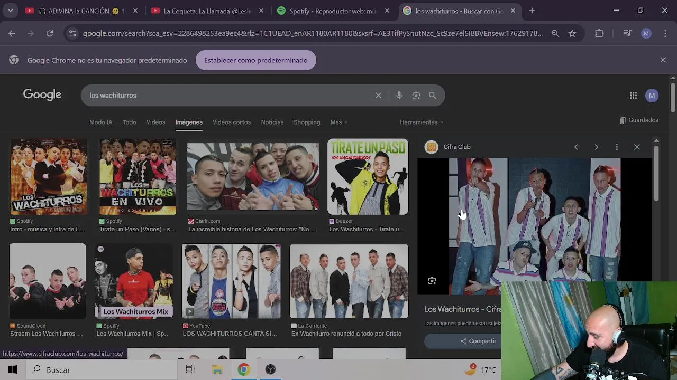
Task: Close the los wachiturros search tab
Action: 513,11
